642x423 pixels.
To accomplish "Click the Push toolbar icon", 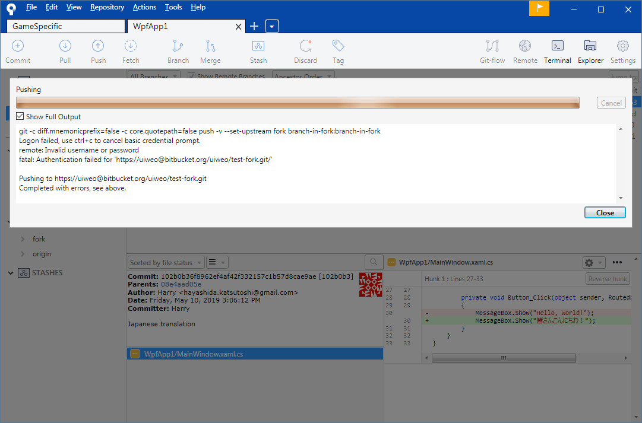I will pyautogui.click(x=98, y=46).
